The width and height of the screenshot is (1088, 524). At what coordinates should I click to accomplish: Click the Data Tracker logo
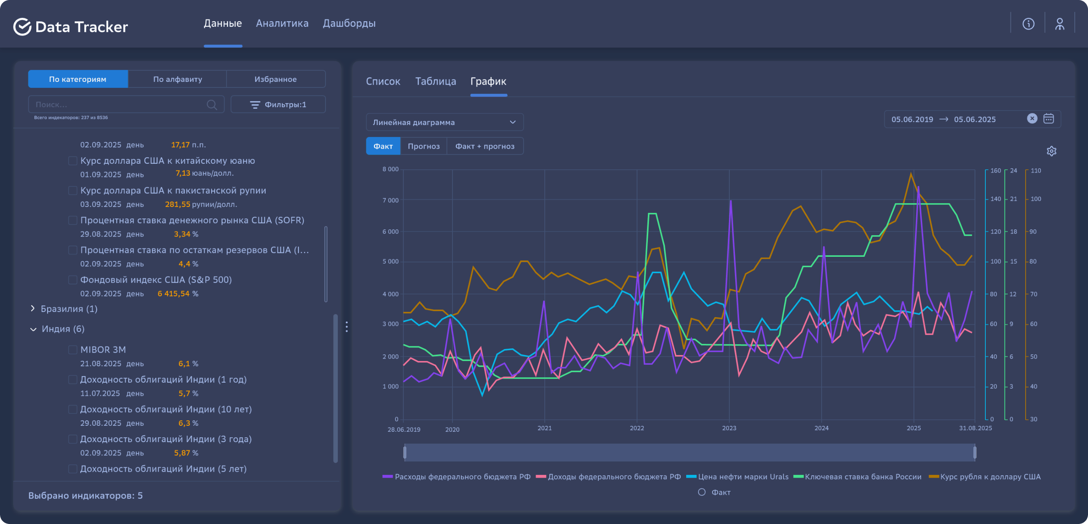71,27
